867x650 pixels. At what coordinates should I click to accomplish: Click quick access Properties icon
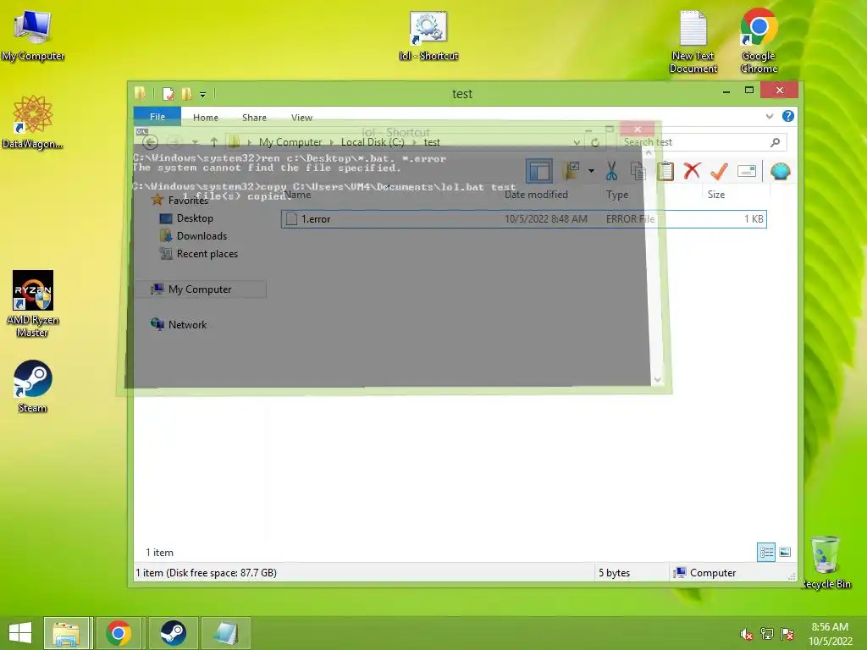click(168, 94)
